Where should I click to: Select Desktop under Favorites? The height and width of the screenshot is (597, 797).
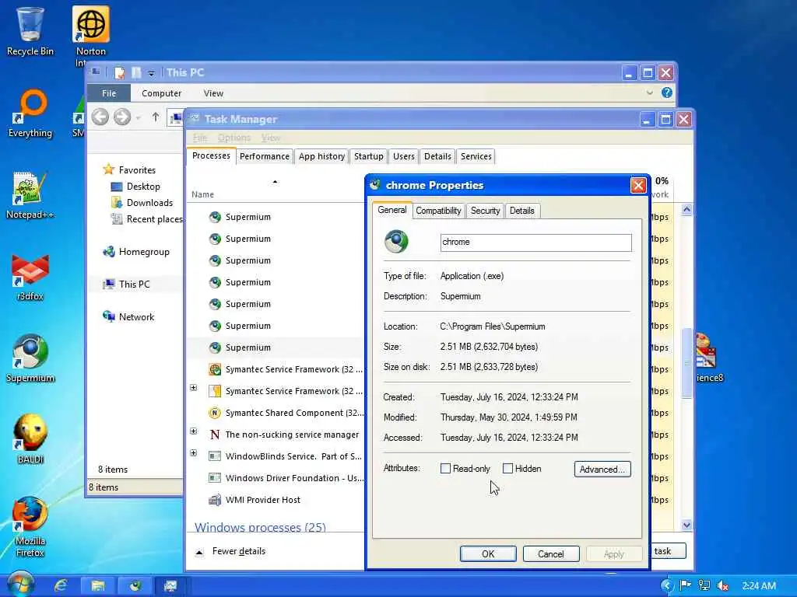point(135,187)
